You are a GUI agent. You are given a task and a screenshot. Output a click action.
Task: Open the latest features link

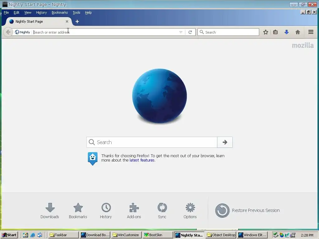142,160
